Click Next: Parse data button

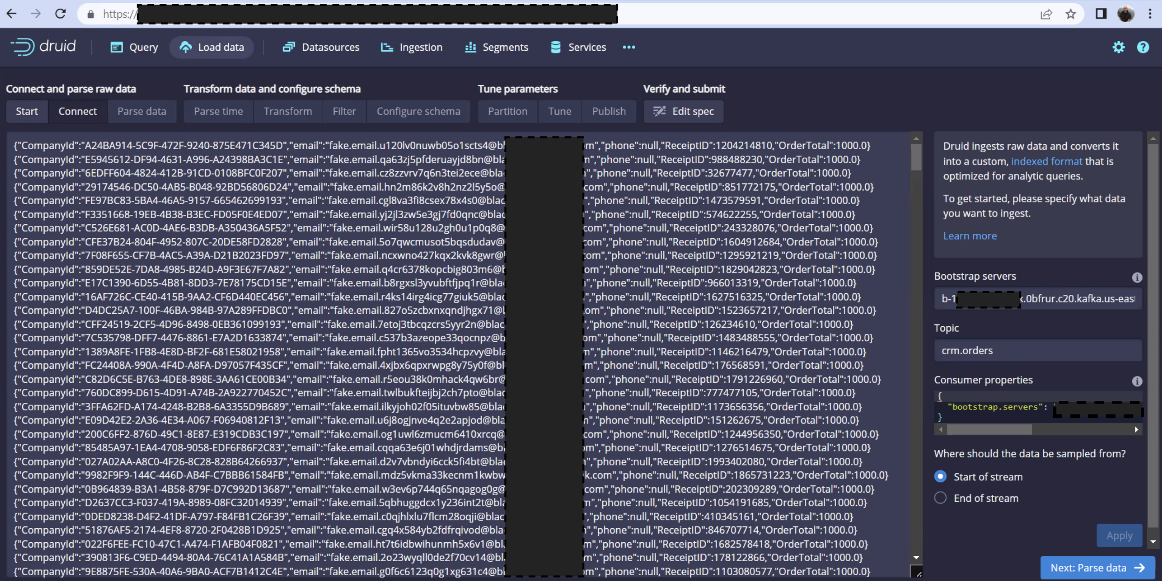click(x=1097, y=567)
